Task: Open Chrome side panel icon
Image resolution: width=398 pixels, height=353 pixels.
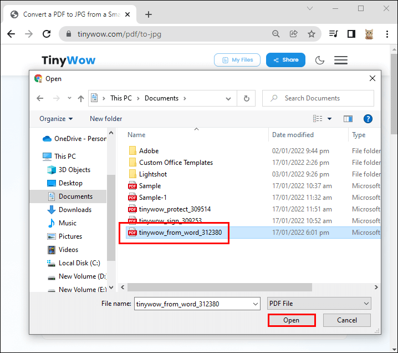Action: coord(351,34)
